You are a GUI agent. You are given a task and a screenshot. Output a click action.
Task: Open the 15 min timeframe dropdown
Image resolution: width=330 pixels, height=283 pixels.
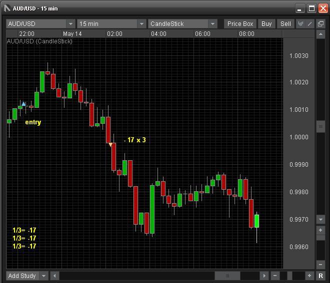pos(141,24)
